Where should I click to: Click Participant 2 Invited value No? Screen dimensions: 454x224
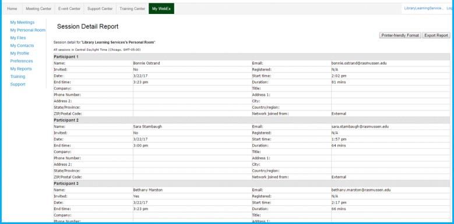click(x=136, y=133)
